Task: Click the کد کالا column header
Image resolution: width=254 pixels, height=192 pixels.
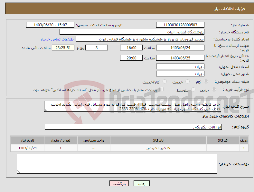Action: pos(223,140)
